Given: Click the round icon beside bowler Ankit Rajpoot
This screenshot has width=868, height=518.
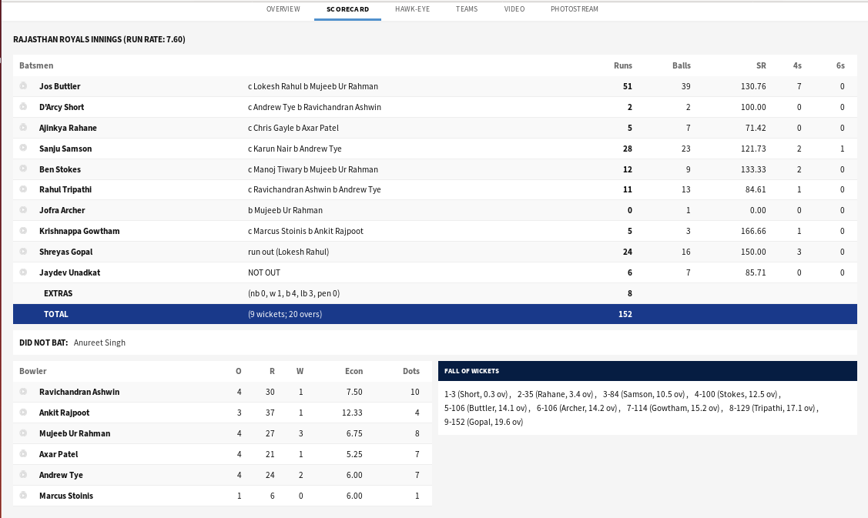Looking at the screenshot, I should 23,412.
